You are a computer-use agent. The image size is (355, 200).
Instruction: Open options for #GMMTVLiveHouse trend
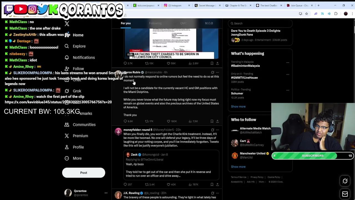tap(288, 74)
